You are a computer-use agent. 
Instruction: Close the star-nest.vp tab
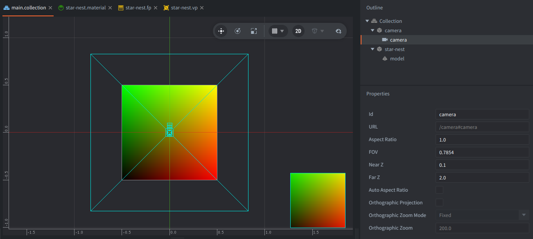pyautogui.click(x=201, y=8)
